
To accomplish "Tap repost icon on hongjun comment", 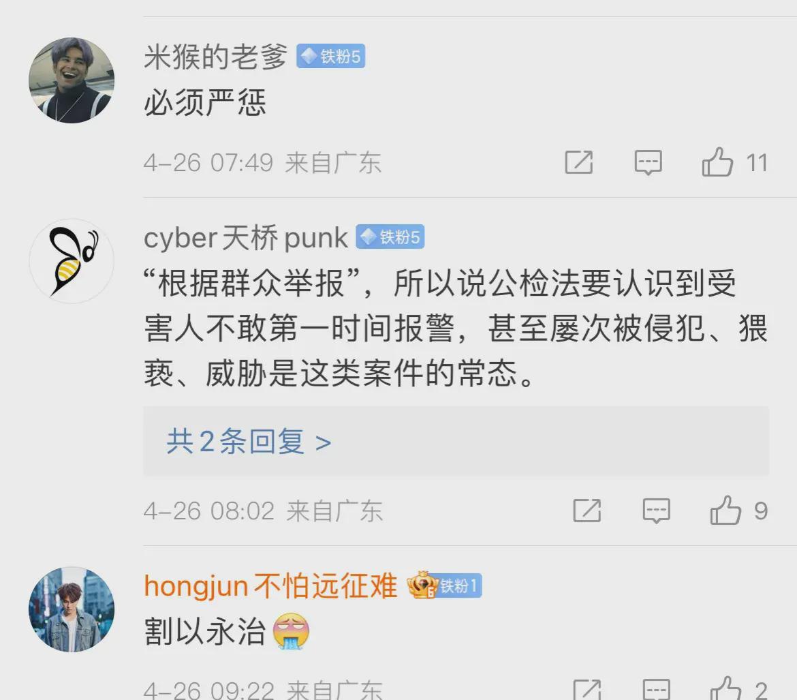I will tap(587, 689).
